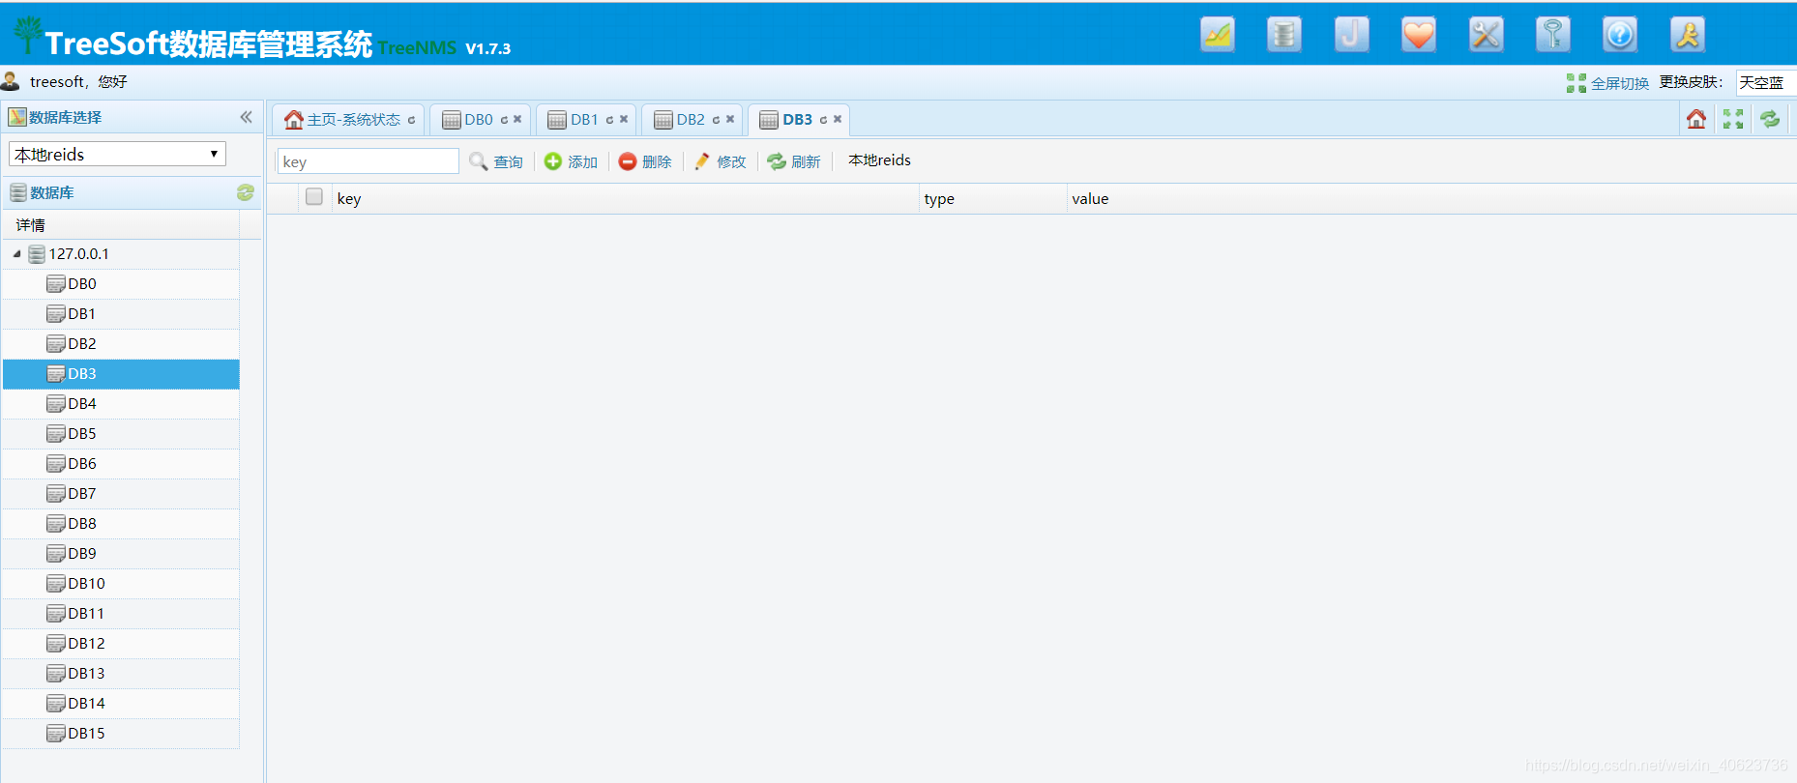This screenshot has width=1797, height=783.
Task: Click the treesoft user avatar icon
Action: 11,81
